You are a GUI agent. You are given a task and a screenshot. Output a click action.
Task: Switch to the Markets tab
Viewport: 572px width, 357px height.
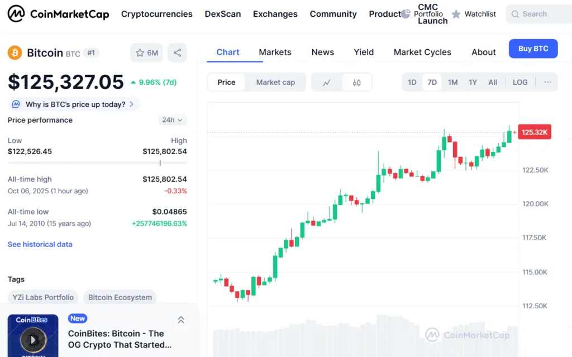click(275, 52)
